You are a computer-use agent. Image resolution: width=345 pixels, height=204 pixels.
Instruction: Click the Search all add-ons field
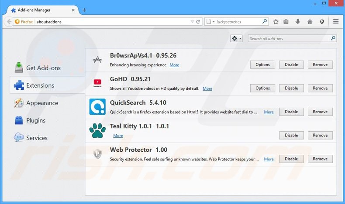pos(292,39)
